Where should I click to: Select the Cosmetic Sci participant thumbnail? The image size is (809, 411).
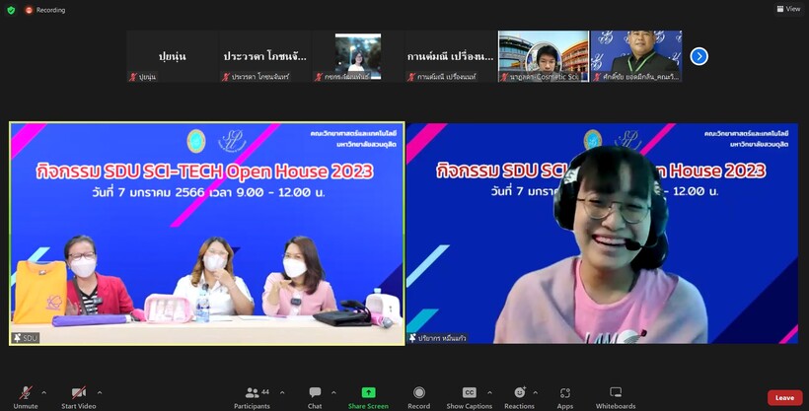click(544, 56)
